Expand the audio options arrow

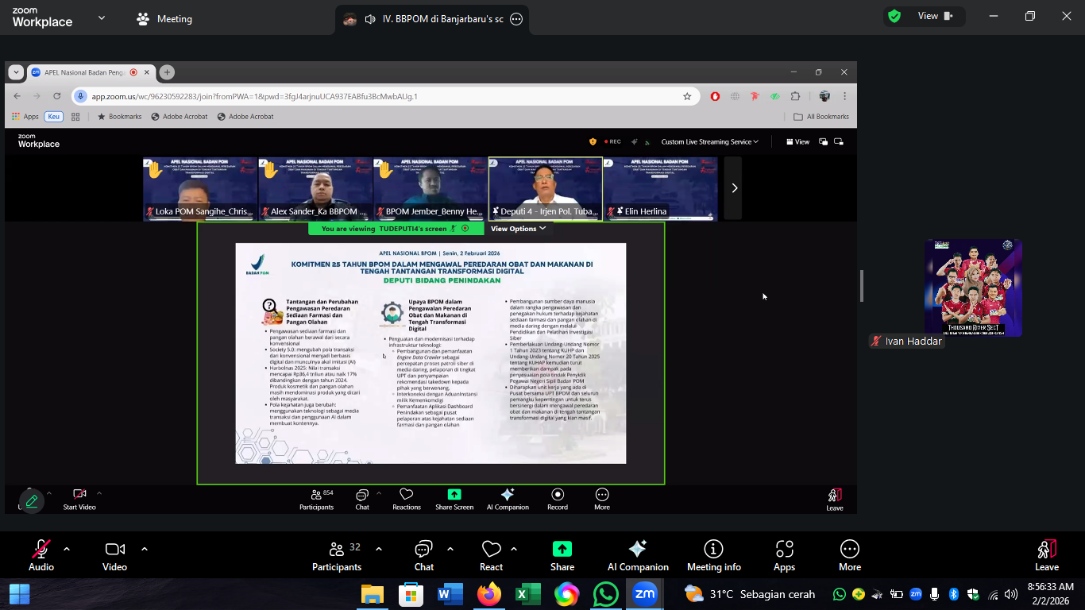pyautogui.click(x=67, y=549)
